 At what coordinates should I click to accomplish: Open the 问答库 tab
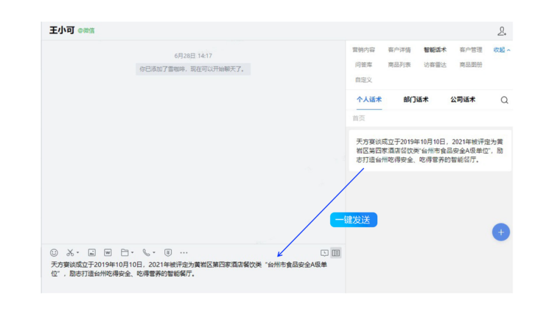click(x=363, y=65)
